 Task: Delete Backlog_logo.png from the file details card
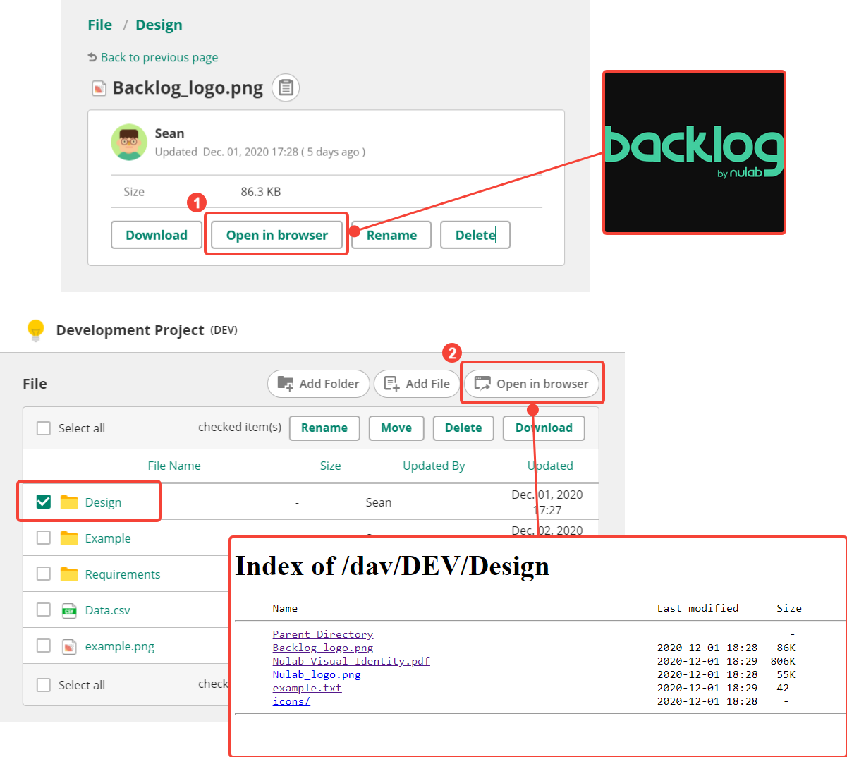475,235
